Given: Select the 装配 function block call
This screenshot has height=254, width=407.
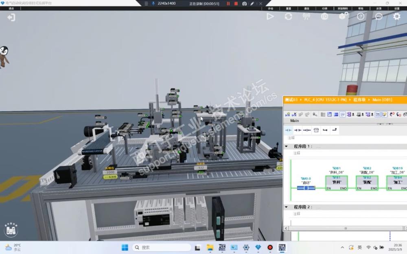Looking at the screenshot, I should [x=367, y=183].
